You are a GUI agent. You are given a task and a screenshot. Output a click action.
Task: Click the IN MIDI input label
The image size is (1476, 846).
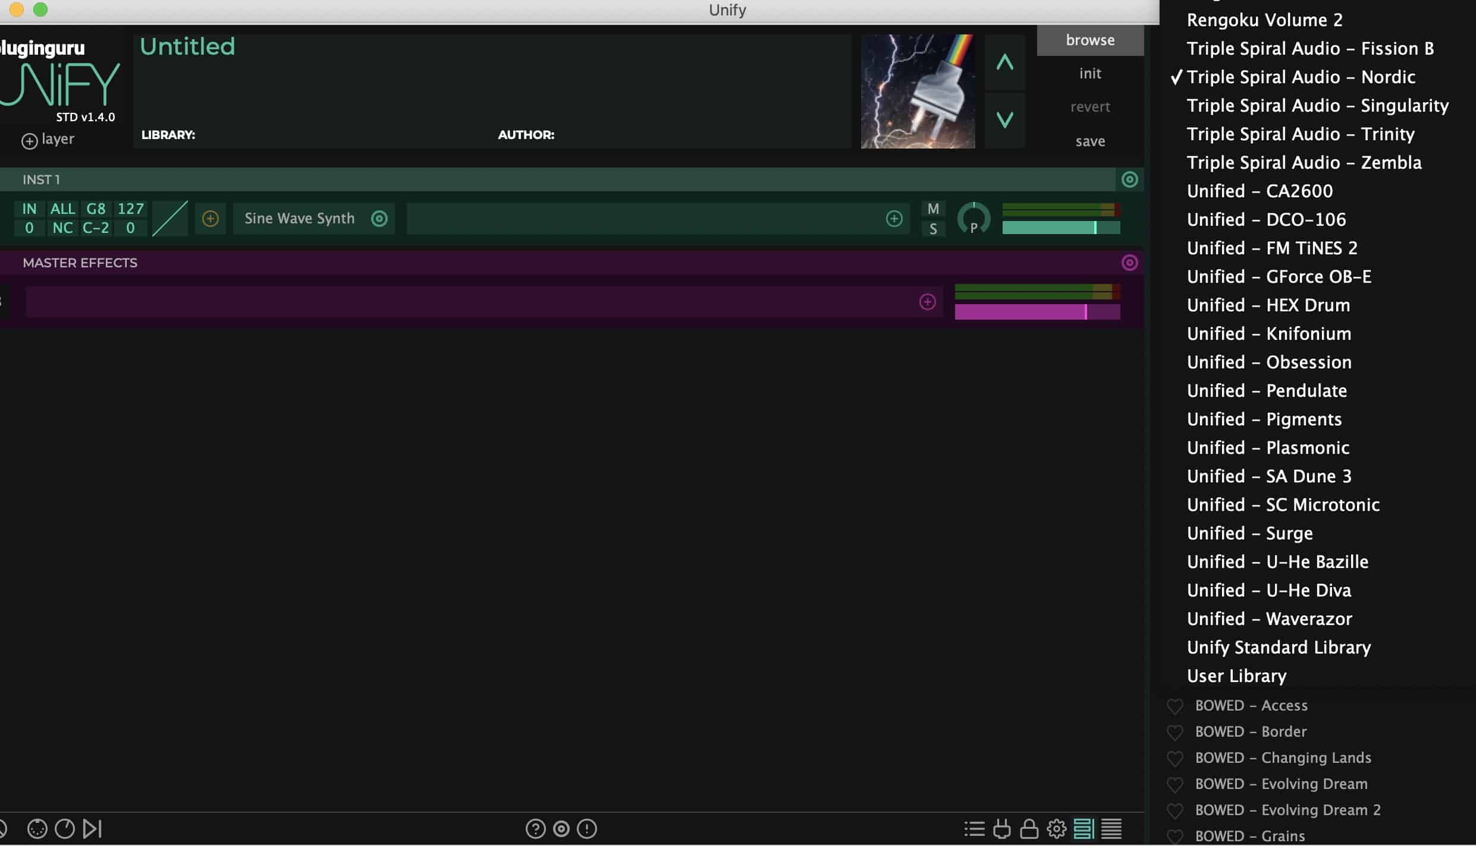point(29,209)
